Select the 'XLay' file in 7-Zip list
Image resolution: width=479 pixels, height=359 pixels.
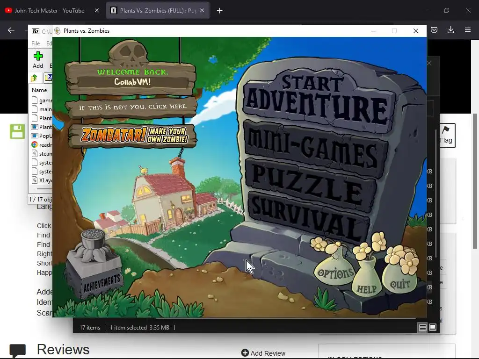pyautogui.click(x=42, y=180)
